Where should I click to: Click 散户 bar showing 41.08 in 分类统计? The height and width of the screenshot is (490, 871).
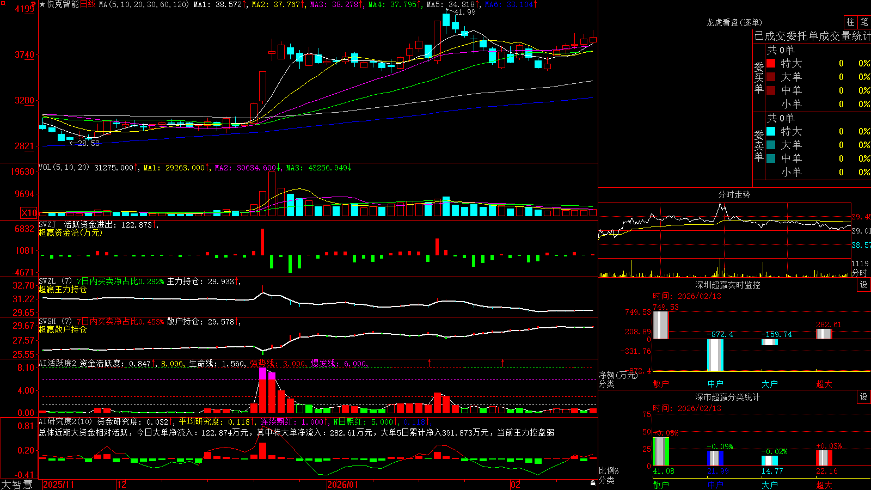click(660, 451)
